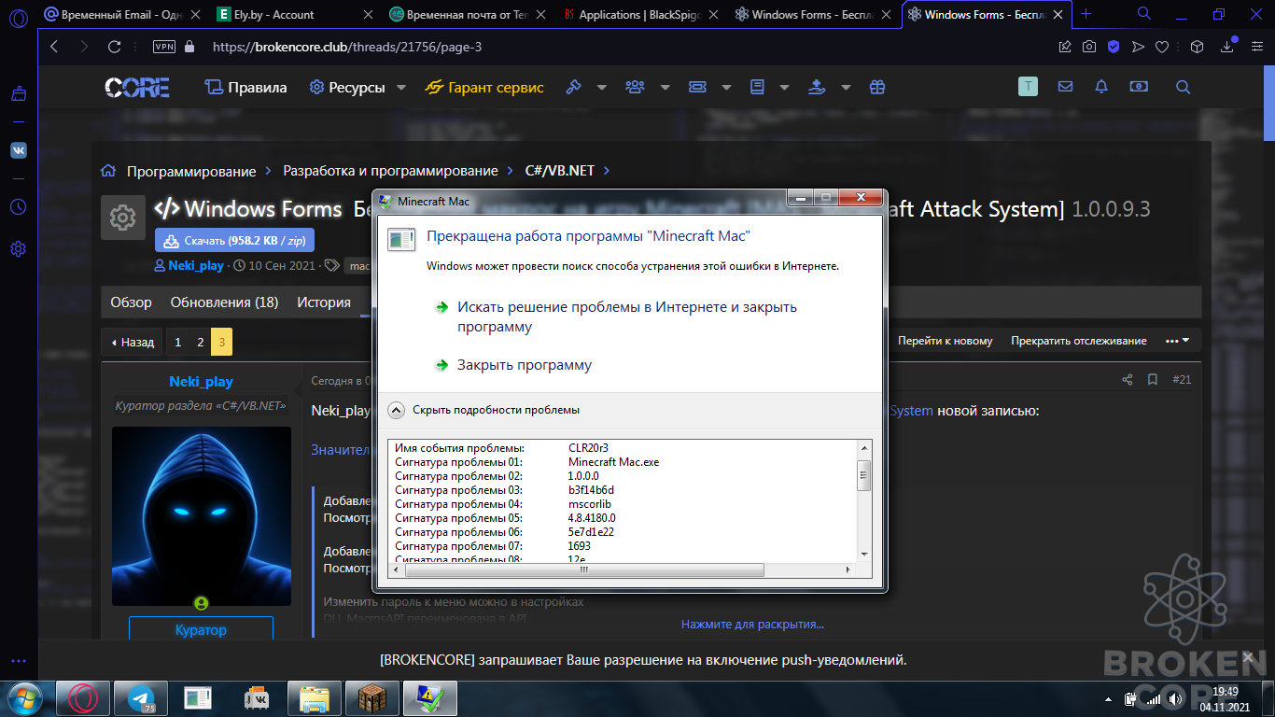Click the Windows Start orb
This screenshot has height=717, width=1275.
(25, 697)
